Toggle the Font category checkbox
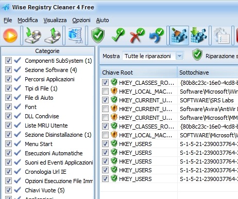Screen dimensions: 238x199 point(8,107)
